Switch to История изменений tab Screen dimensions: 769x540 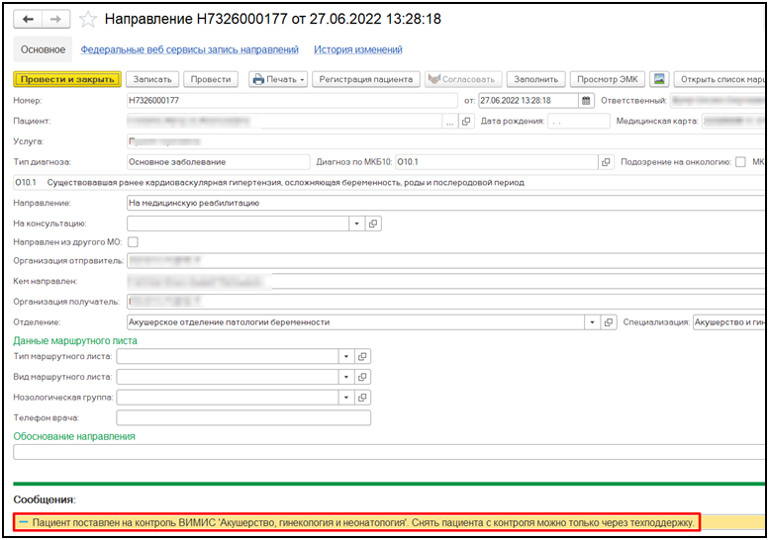pyautogui.click(x=357, y=49)
